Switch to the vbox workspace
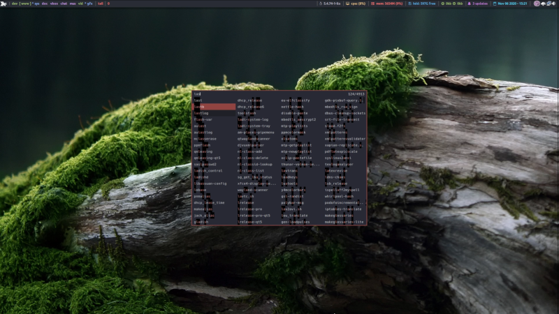 click(x=54, y=3)
